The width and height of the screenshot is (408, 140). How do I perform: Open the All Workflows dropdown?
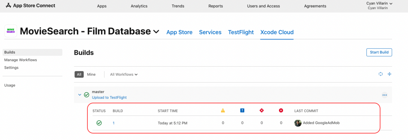[x=124, y=74]
